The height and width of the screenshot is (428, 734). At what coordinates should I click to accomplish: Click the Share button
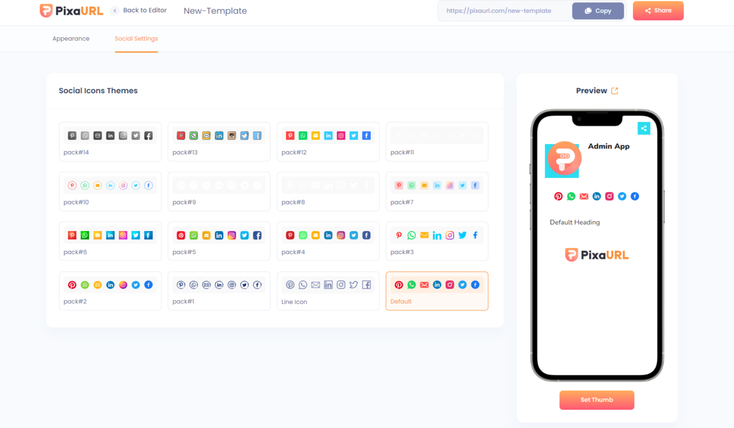click(x=658, y=11)
